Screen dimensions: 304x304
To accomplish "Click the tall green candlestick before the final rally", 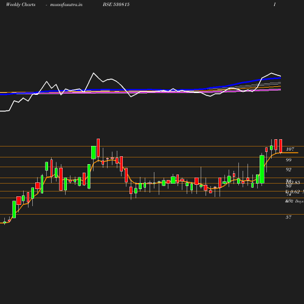I will pos(262,169).
